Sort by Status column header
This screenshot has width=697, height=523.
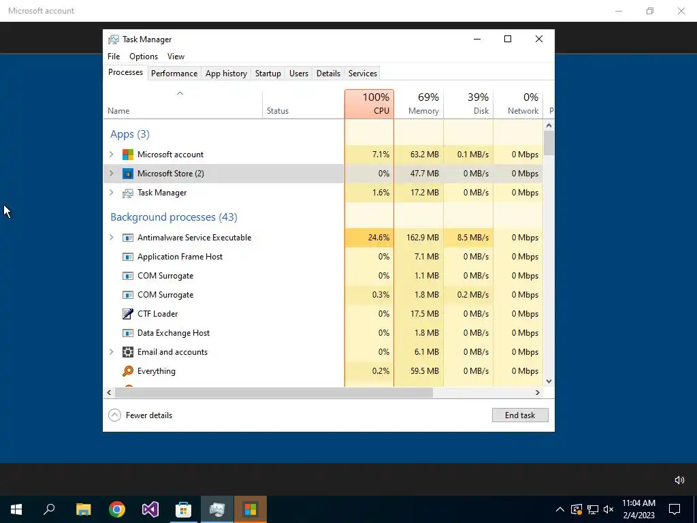(x=304, y=104)
